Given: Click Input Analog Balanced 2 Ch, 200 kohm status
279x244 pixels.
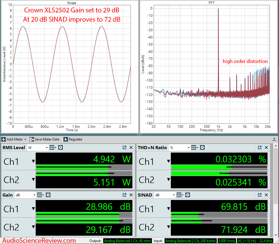Looking at the screenshot, I should tap(191, 241).
